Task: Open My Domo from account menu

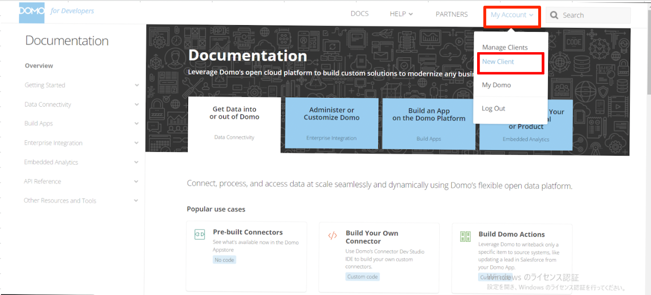Action: coord(496,85)
